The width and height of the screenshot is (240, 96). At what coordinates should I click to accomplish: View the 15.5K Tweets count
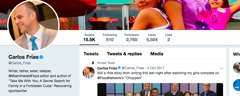(x=89, y=37)
